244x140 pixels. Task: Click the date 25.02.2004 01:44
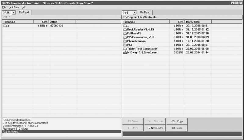coord(197,52)
